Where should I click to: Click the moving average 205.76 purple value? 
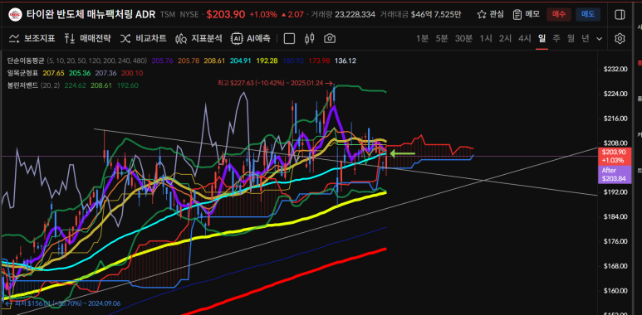[x=162, y=61]
